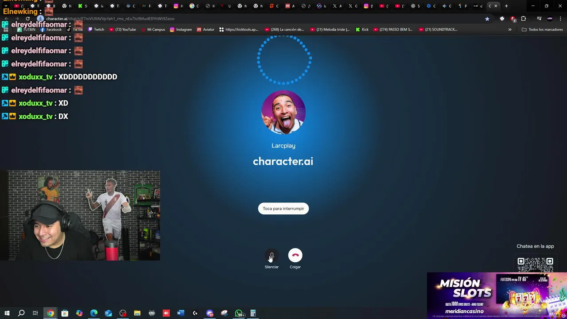Open a new browser tab with plus
Screen dimensions: 567x319
pos(506,6)
